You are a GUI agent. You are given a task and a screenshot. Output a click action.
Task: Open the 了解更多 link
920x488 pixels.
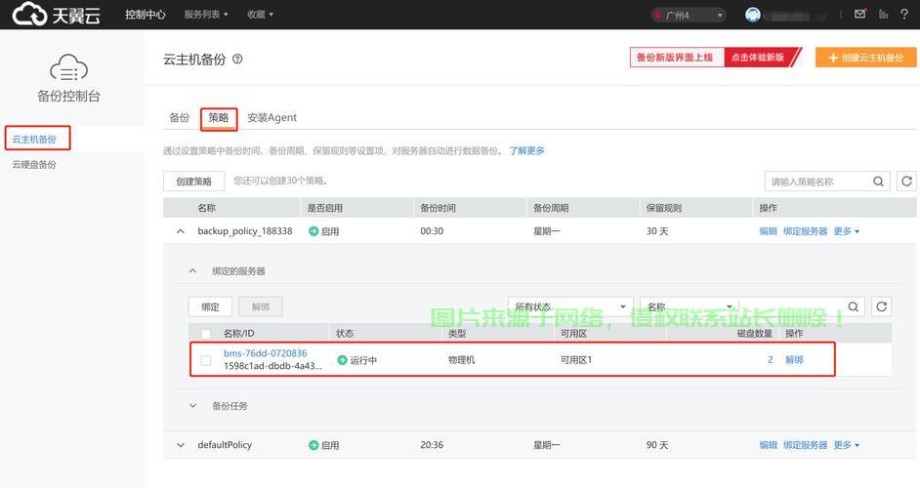526,150
